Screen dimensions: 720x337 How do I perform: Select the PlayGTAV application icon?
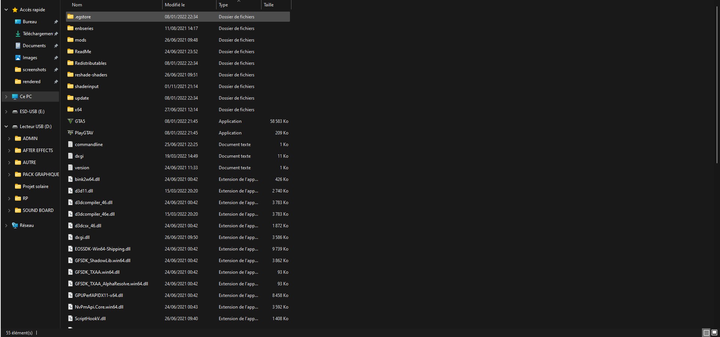point(70,133)
